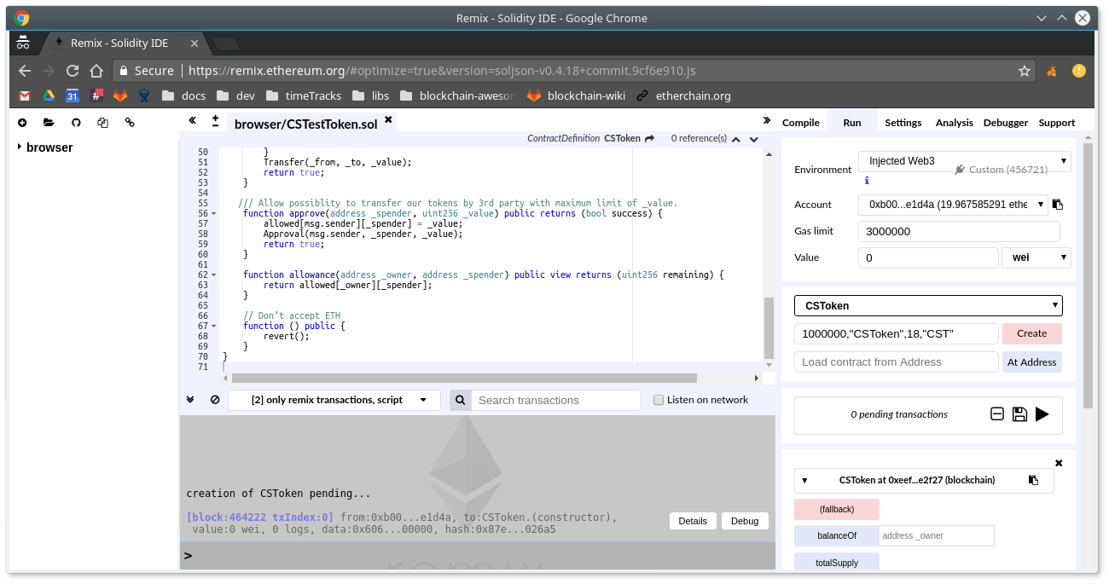This screenshot has height=584, width=1109.
Task: Go to the previous reference
Action: (x=736, y=139)
